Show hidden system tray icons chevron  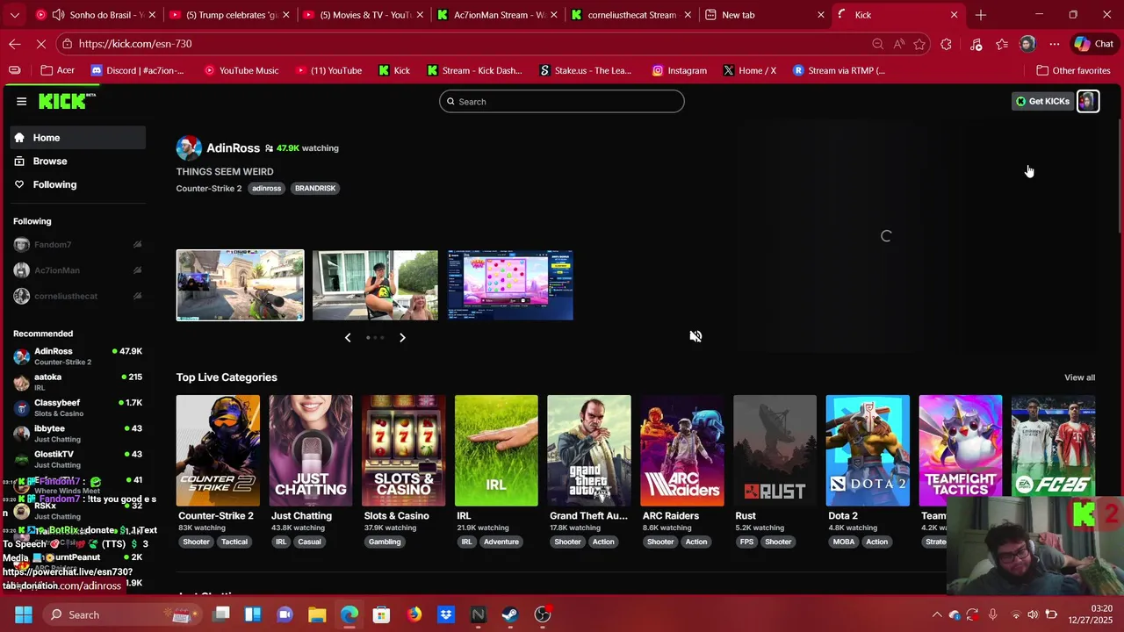(937, 614)
